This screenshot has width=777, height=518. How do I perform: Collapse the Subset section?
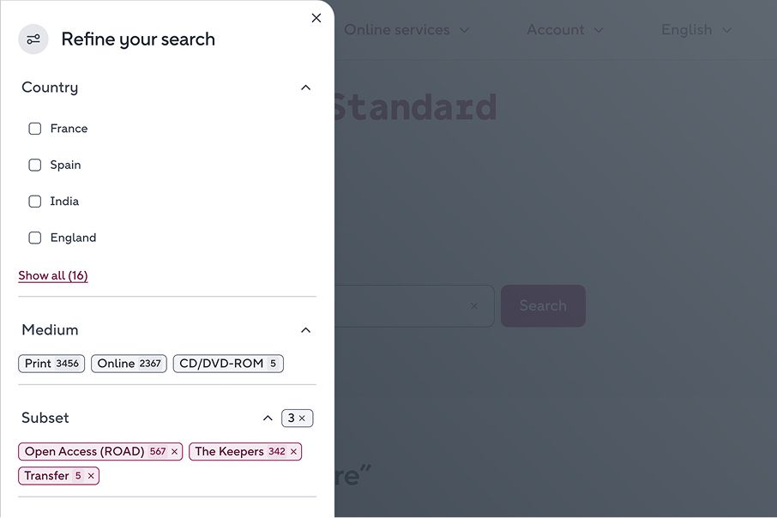point(268,418)
